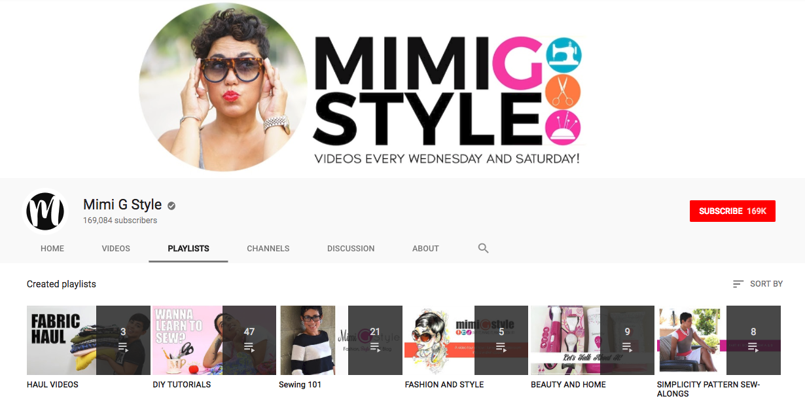Image resolution: width=805 pixels, height=411 pixels.
Task: Click the red Subscribe 169K button
Action: [x=732, y=211]
